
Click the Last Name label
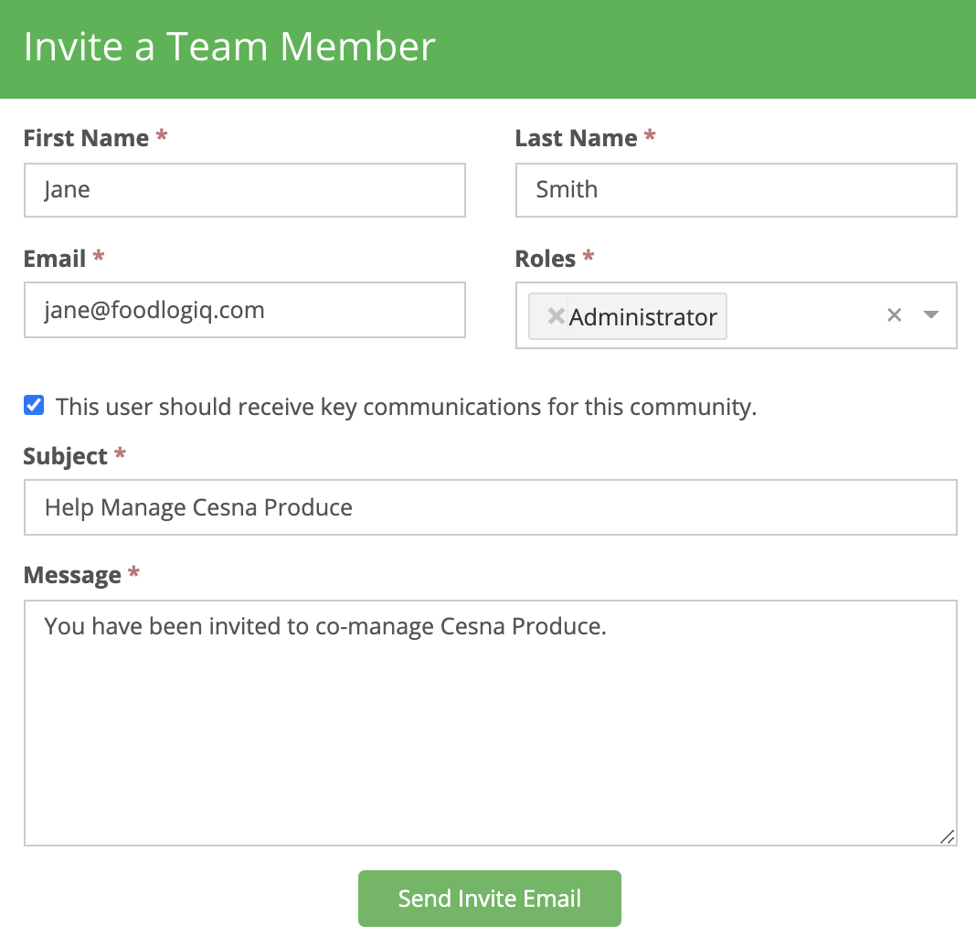pos(576,138)
